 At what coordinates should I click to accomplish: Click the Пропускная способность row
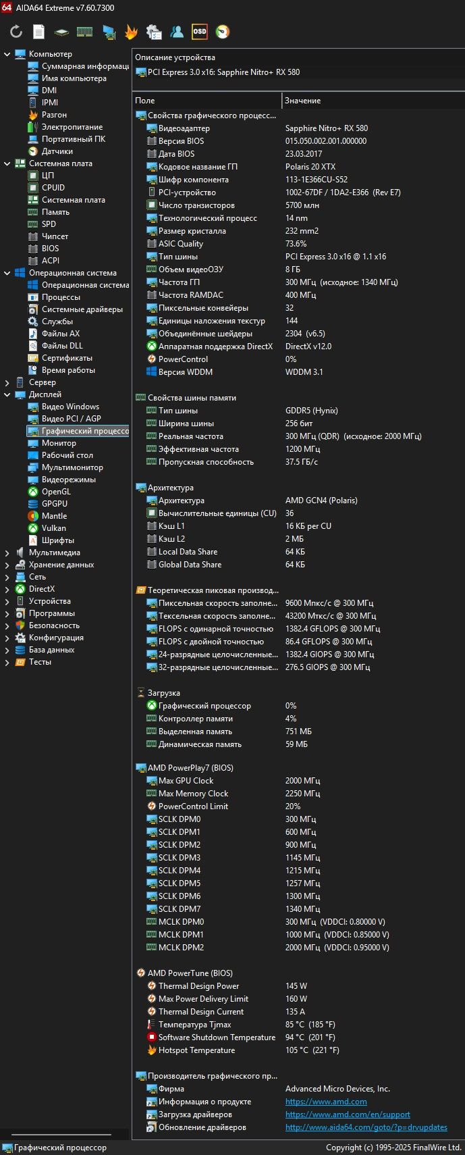click(298, 462)
